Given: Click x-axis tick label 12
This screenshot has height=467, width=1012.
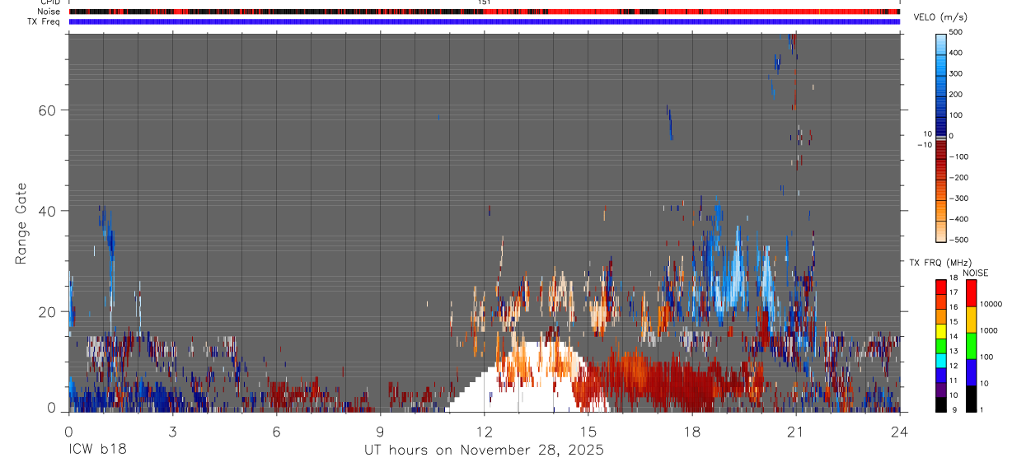Looking at the screenshot, I should [x=484, y=432].
